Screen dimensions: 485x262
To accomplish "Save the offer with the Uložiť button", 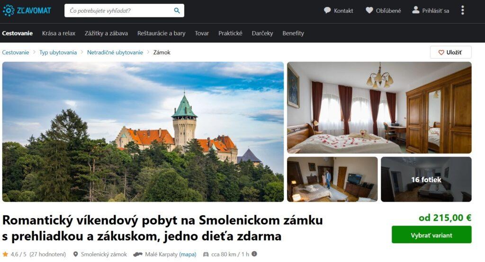I will coord(451,52).
